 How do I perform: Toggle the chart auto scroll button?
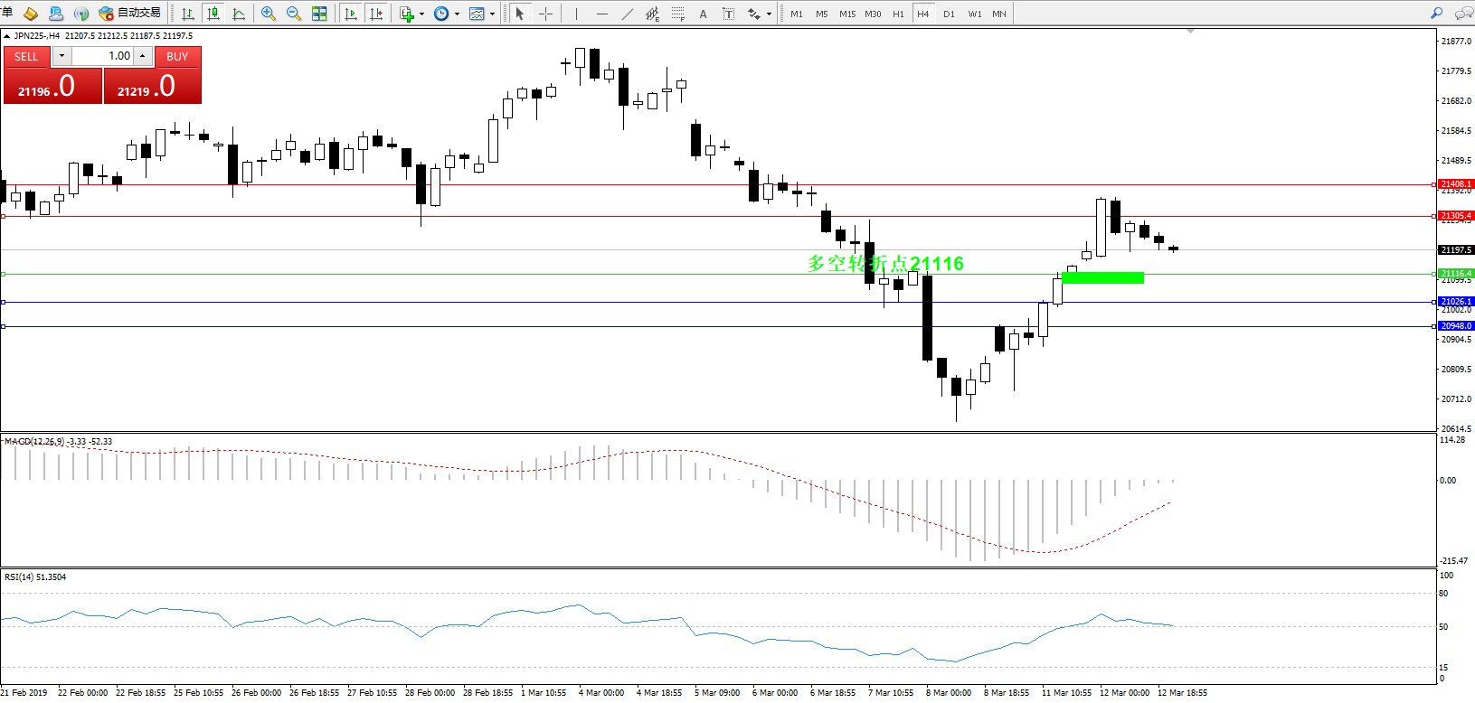point(351,14)
